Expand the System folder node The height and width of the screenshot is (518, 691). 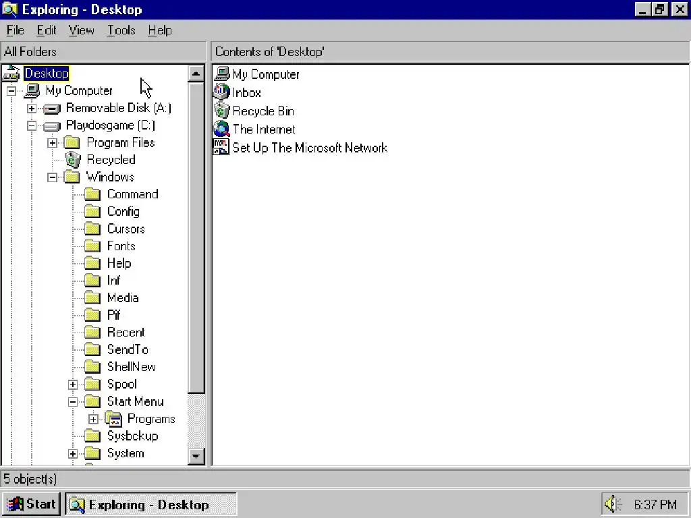click(73, 454)
